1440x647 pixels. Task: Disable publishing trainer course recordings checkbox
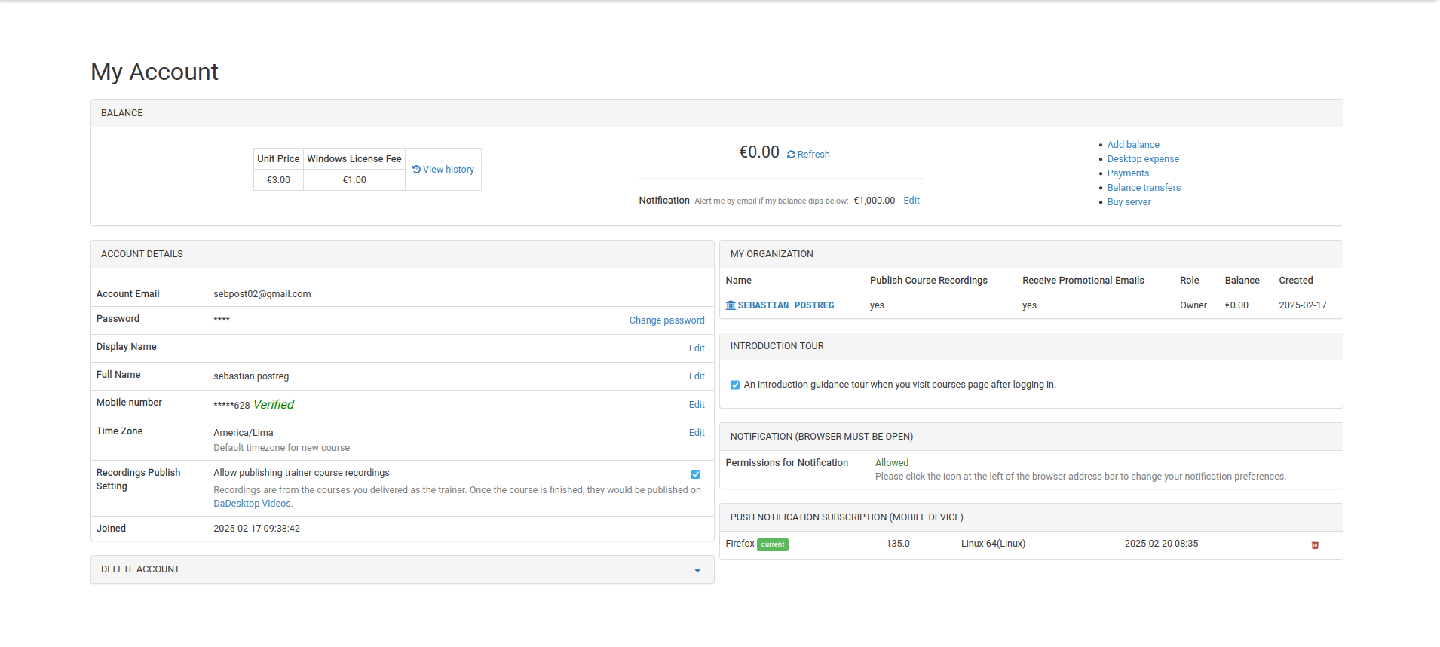pos(695,474)
